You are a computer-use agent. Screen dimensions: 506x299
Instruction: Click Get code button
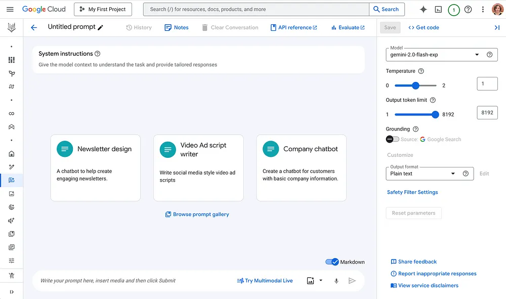pos(424,27)
